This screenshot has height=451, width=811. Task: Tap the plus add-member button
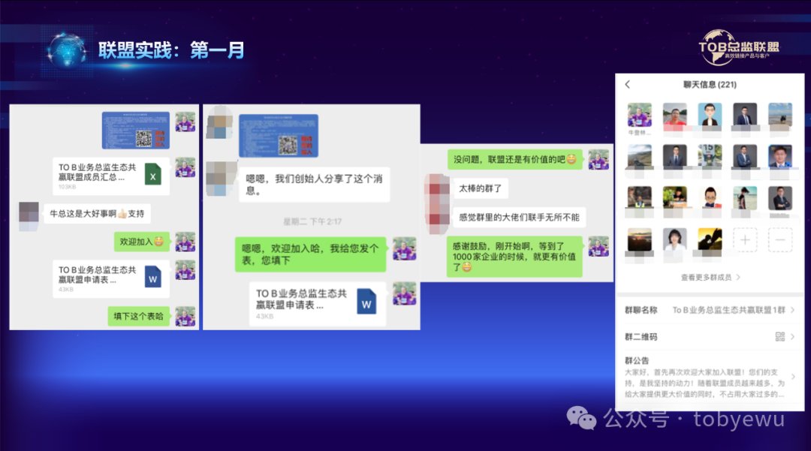[745, 239]
